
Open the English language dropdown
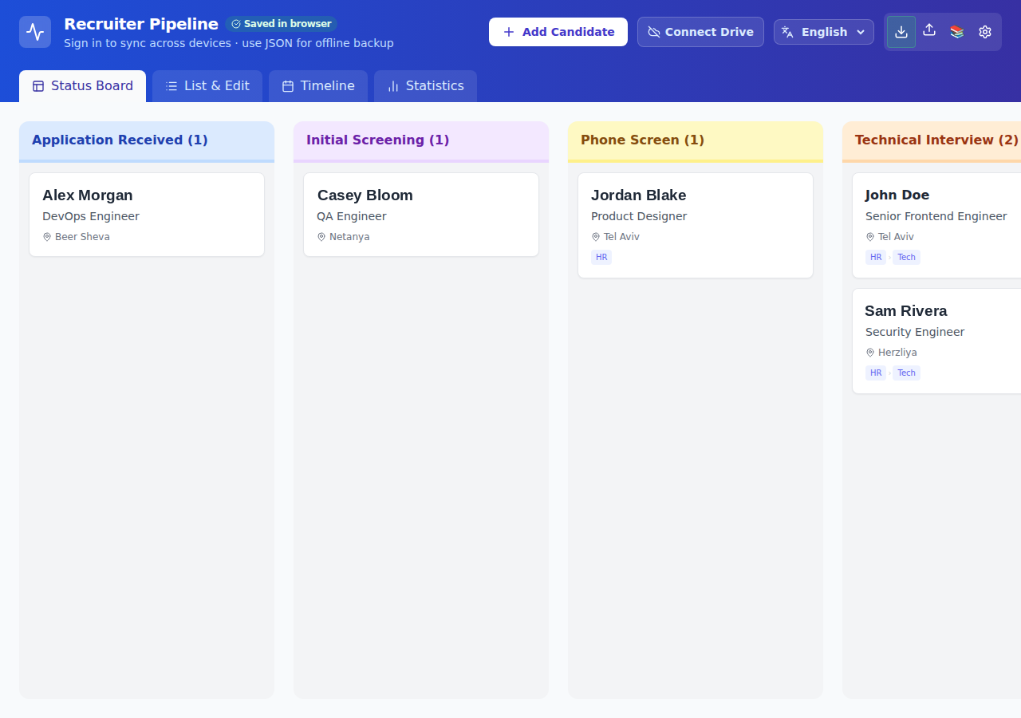824,32
